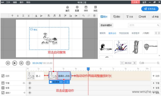
Task: Add a background with + 背景 button
Action: (x=156, y=88)
